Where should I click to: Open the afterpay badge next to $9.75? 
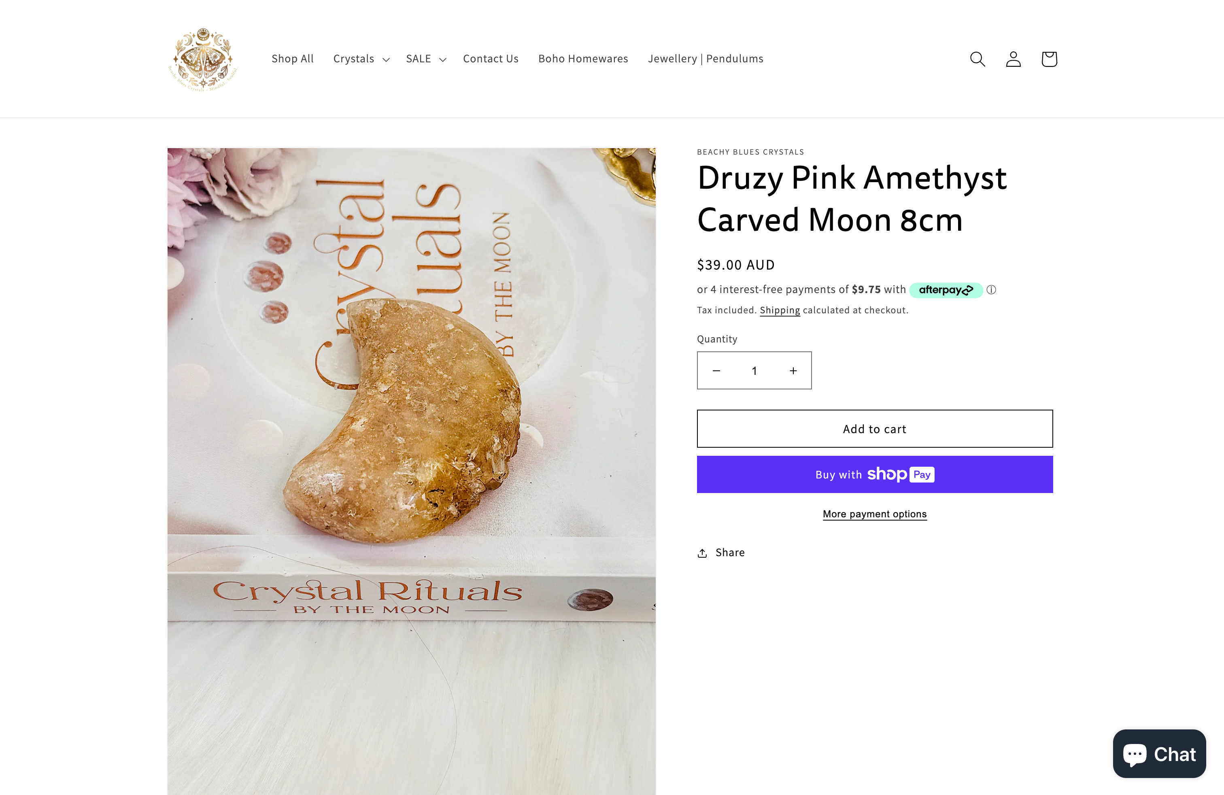tap(946, 289)
